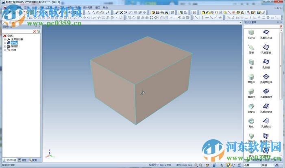Select 光源 in the design tree

coord(13,50)
